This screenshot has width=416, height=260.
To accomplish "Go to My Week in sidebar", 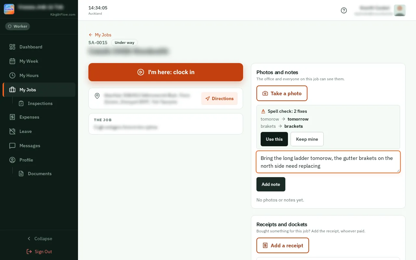I will point(39,61).
